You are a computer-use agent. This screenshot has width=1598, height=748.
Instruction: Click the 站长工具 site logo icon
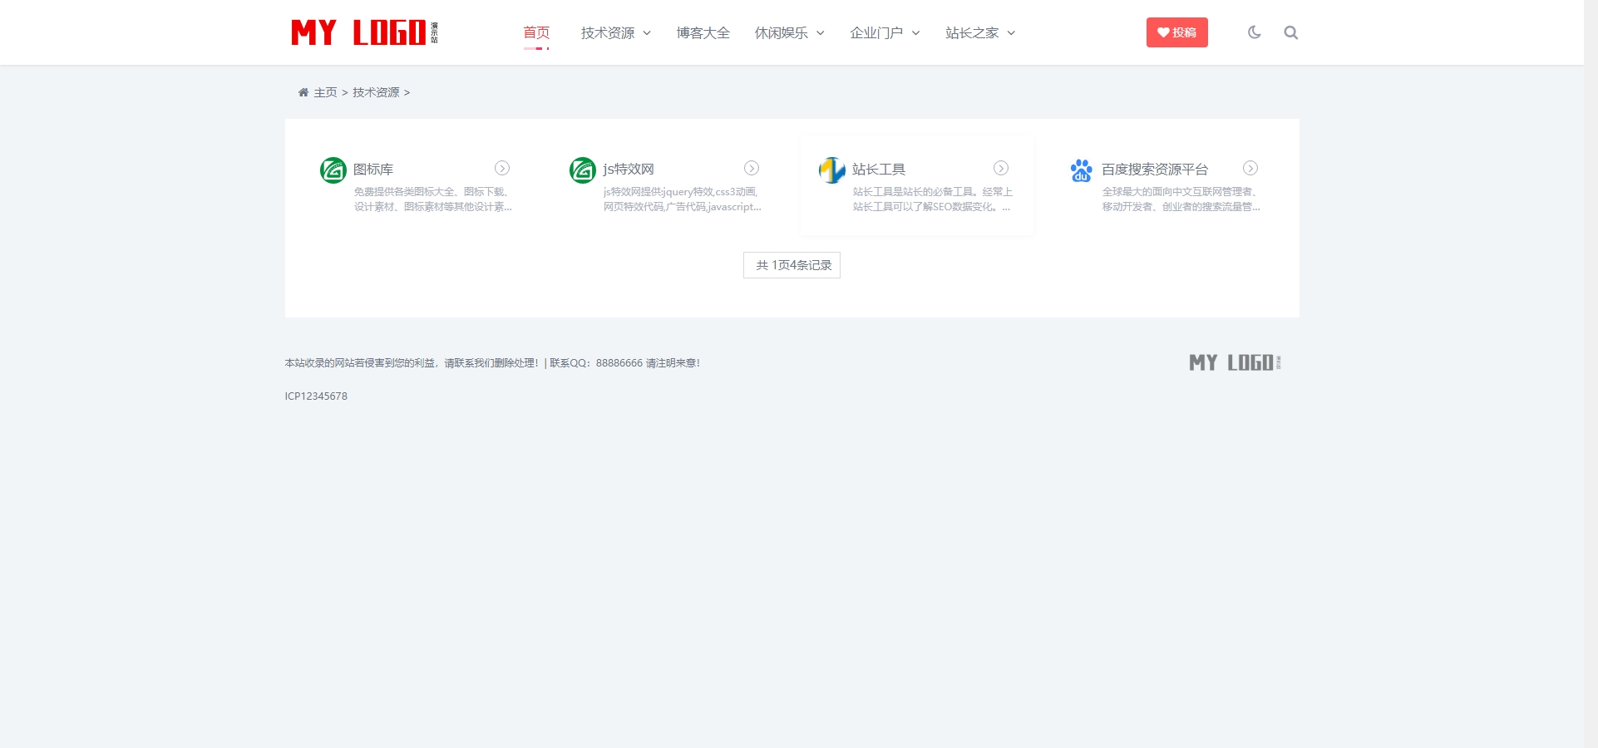coord(832,170)
